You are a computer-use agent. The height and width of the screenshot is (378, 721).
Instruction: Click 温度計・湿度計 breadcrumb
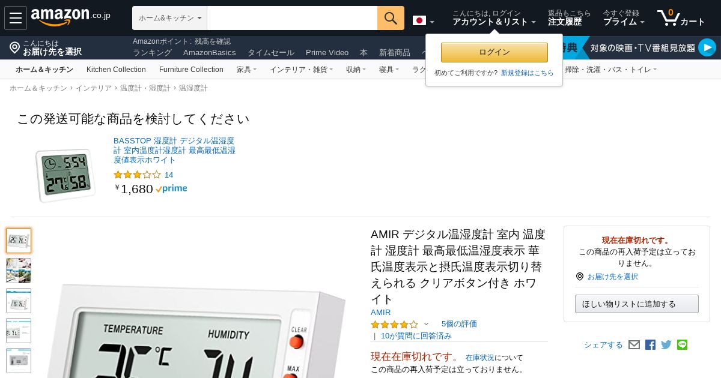145,88
